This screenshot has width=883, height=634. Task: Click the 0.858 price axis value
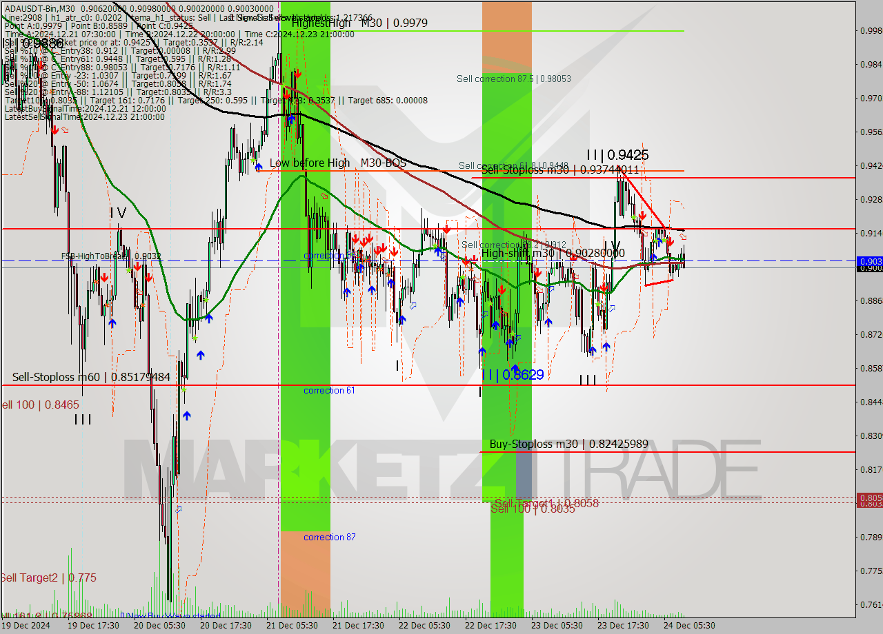871,368
